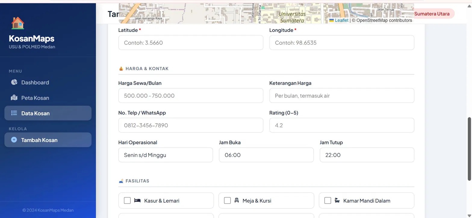Screen dimensions: 472x218
Task: Tick the Kamar Mandi Dalam checkbox
Action: click(328, 200)
